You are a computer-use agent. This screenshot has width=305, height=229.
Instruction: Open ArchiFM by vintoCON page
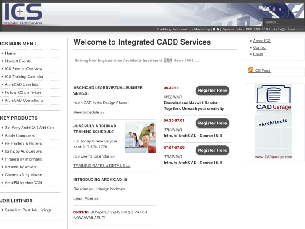coord(23,183)
